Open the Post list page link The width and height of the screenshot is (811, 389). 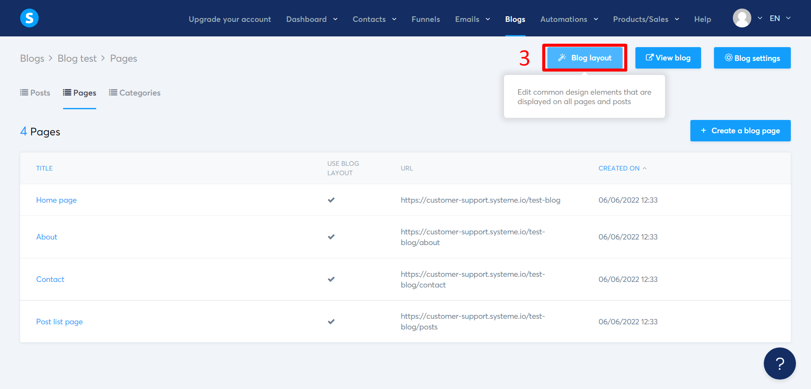[59, 321]
